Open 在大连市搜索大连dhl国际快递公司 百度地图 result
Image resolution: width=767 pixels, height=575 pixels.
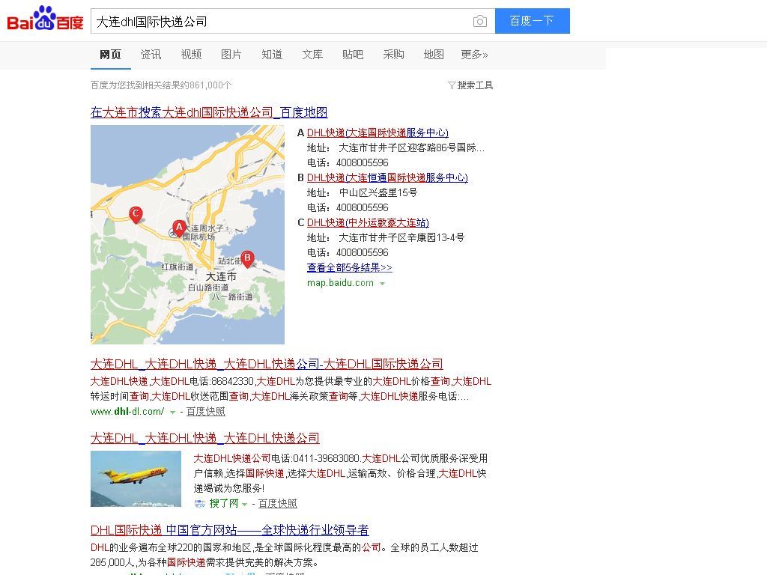coord(209,112)
